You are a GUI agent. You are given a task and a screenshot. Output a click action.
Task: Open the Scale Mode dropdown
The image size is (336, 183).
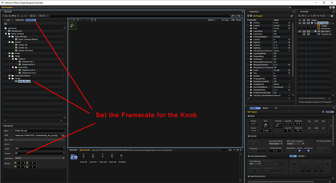click(39, 158)
